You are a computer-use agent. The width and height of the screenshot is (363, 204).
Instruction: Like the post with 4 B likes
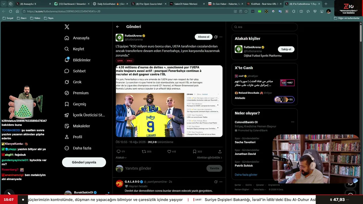tap(169, 152)
